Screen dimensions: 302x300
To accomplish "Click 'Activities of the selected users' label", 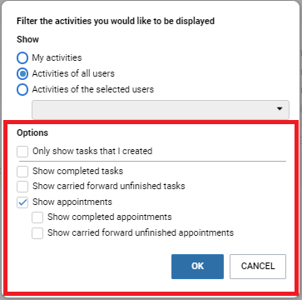I will 93,89.
